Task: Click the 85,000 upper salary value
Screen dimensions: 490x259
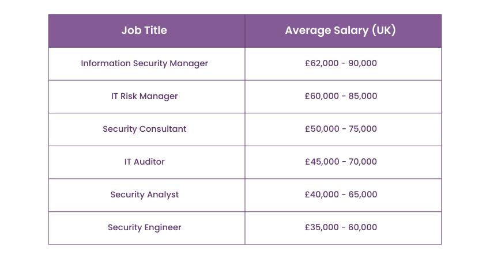Action: pyautogui.click(x=363, y=96)
